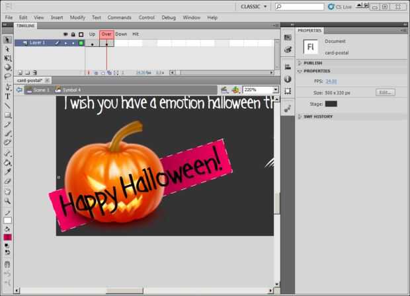
Task: Hide Layer 1 via visibility dot
Action: point(65,43)
